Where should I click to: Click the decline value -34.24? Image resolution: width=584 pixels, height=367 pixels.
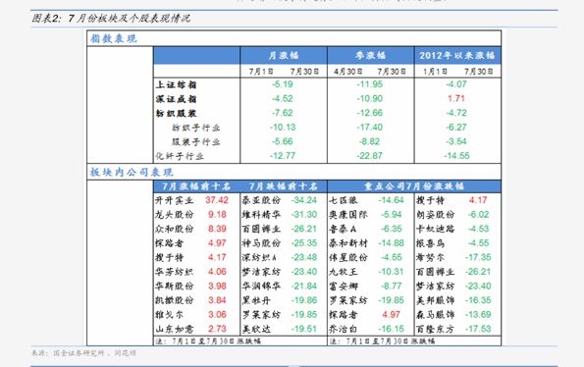pyautogui.click(x=304, y=200)
